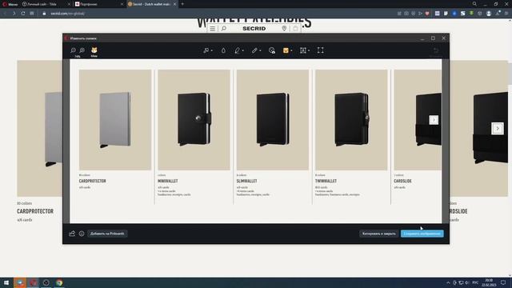Select the arrow drawing tool
Screen dimensions: 512x288
pyautogui.click(x=206, y=50)
